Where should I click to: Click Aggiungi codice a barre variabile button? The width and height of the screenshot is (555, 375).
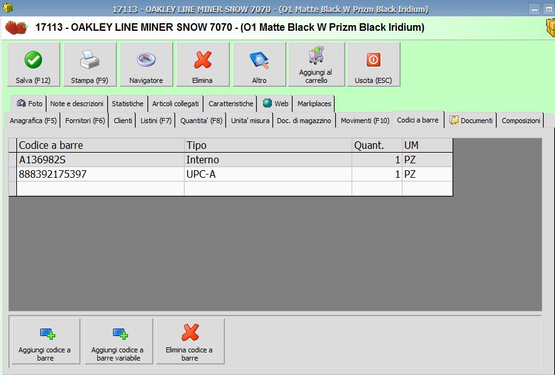119,341
